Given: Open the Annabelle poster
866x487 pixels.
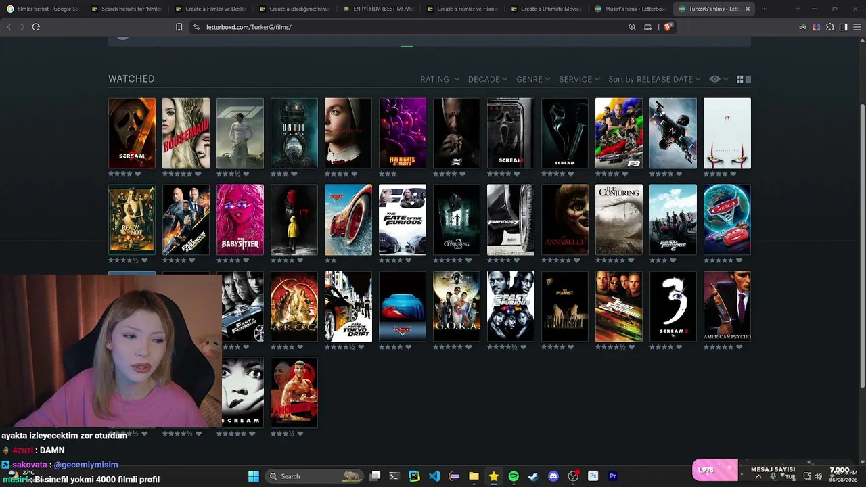Looking at the screenshot, I should [x=565, y=220].
